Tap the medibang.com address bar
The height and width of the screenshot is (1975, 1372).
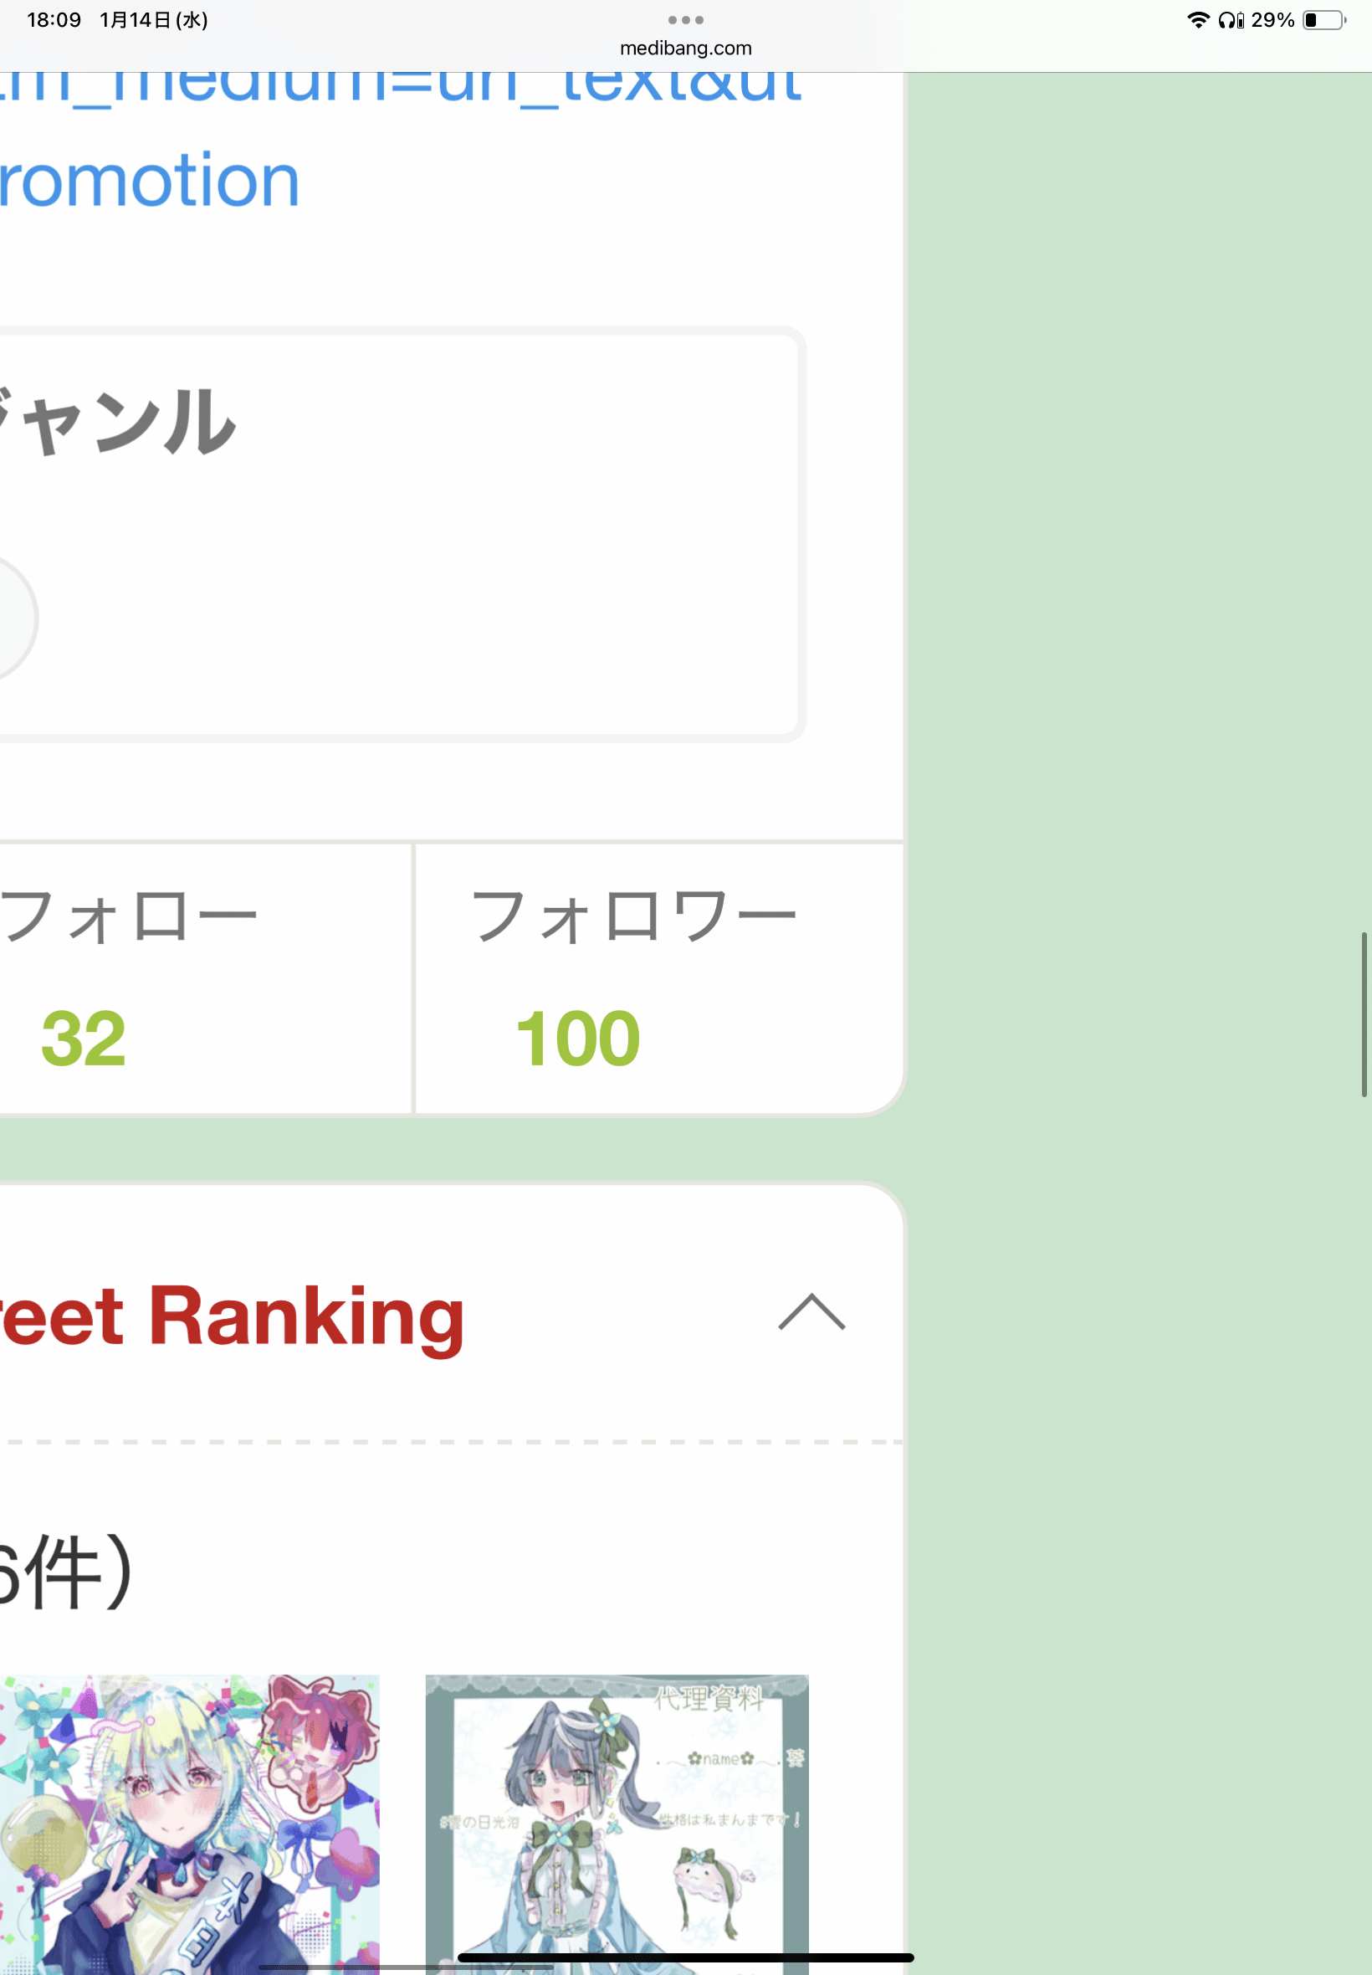[x=685, y=49]
